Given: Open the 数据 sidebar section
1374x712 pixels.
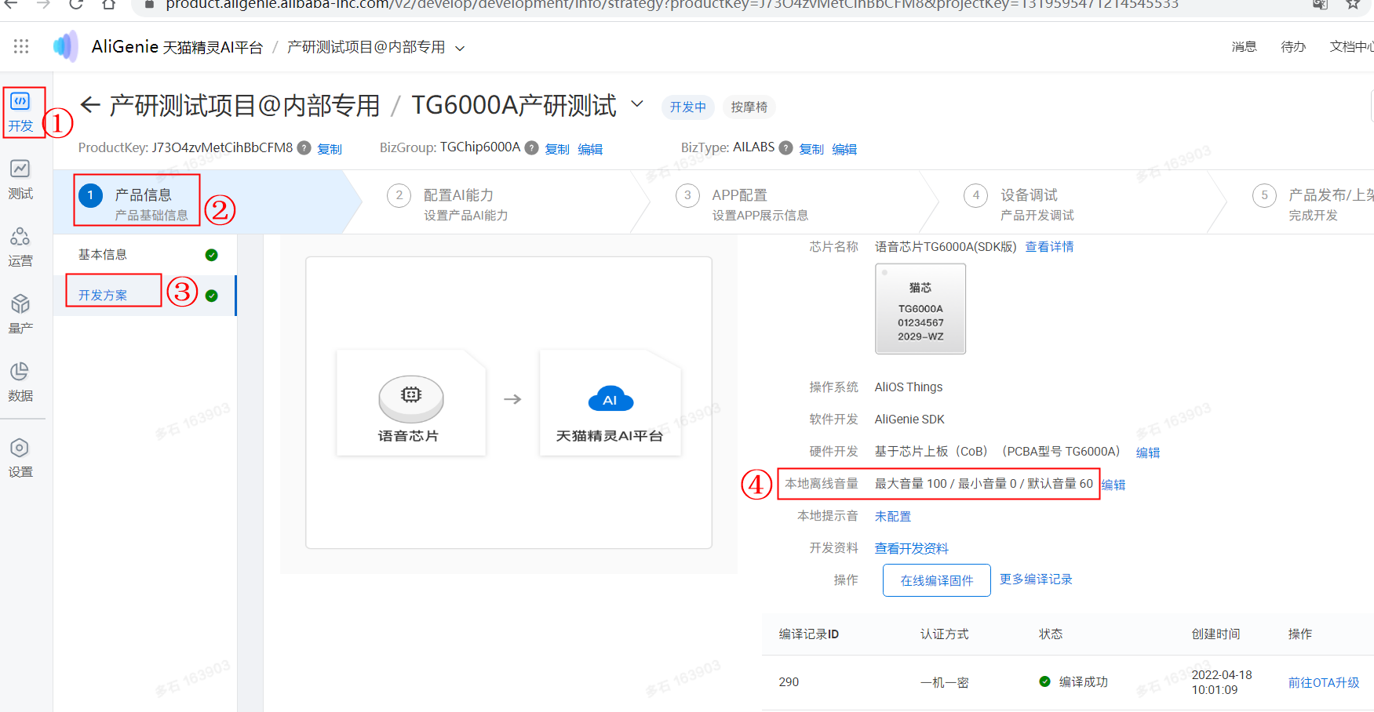Looking at the screenshot, I should [x=20, y=383].
